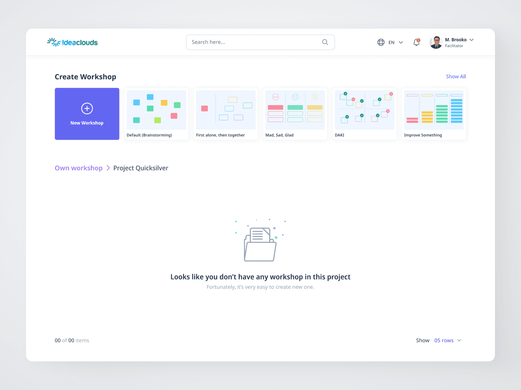Click the Facilitator role label
Screen dimensions: 521x390
pyautogui.click(x=454, y=46)
